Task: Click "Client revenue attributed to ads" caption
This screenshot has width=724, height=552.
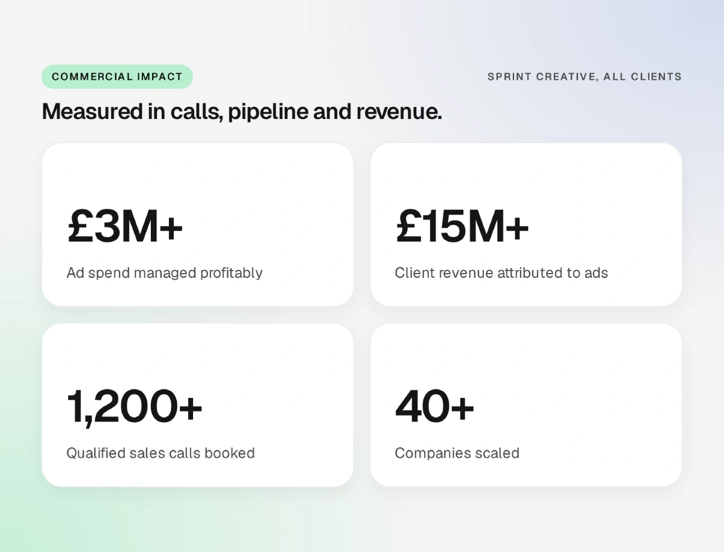Action: 501,273
